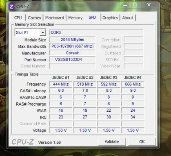
Task: Click the CAS# Latency 8.0 cell
Action: pos(109,91)
